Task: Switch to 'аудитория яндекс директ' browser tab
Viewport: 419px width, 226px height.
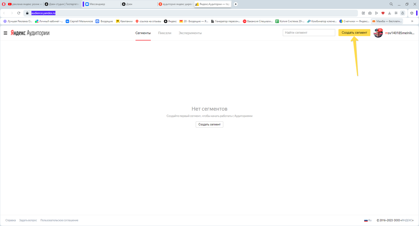Action: coord(176,4)
